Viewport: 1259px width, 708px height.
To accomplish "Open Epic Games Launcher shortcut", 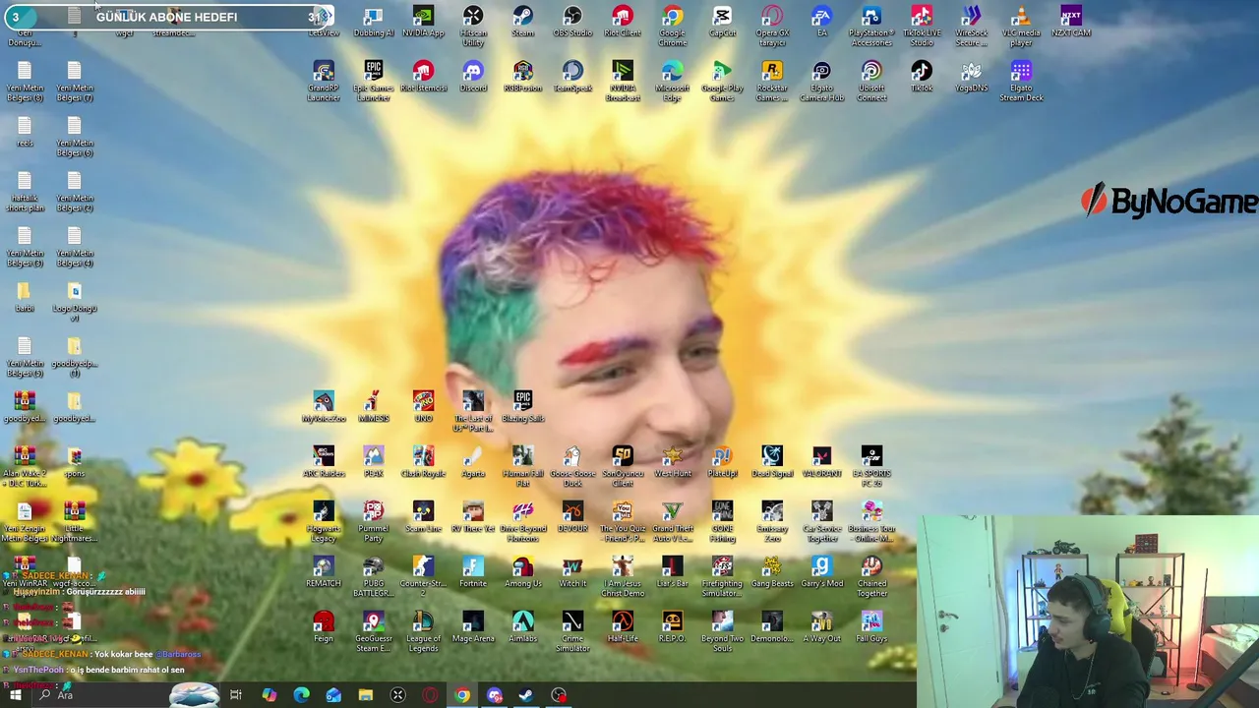I will pyautogui.click(x=373, y=82).
